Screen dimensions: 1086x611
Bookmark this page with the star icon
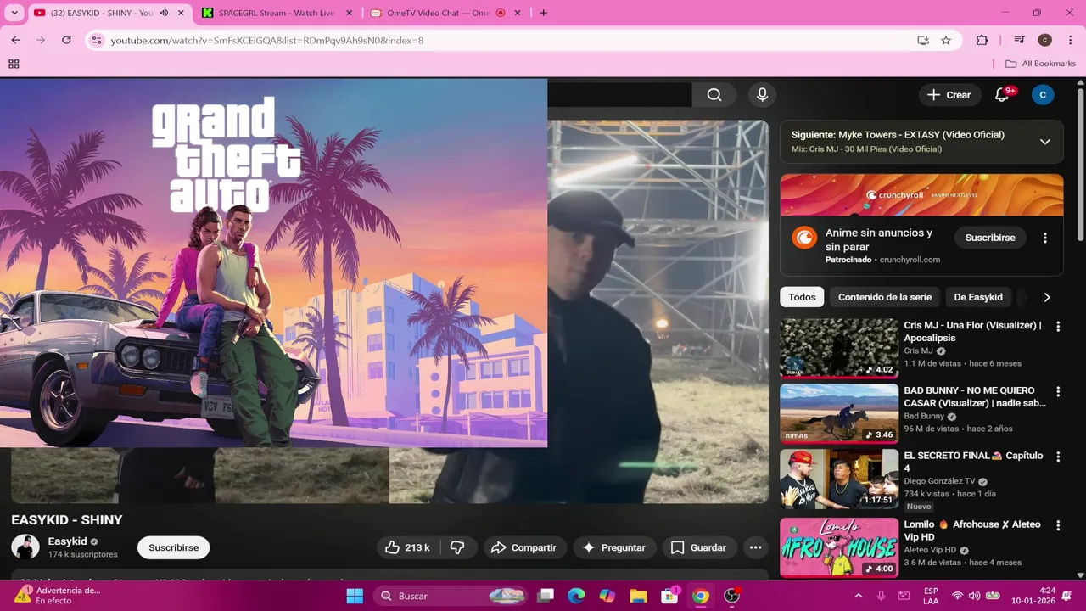946,40
